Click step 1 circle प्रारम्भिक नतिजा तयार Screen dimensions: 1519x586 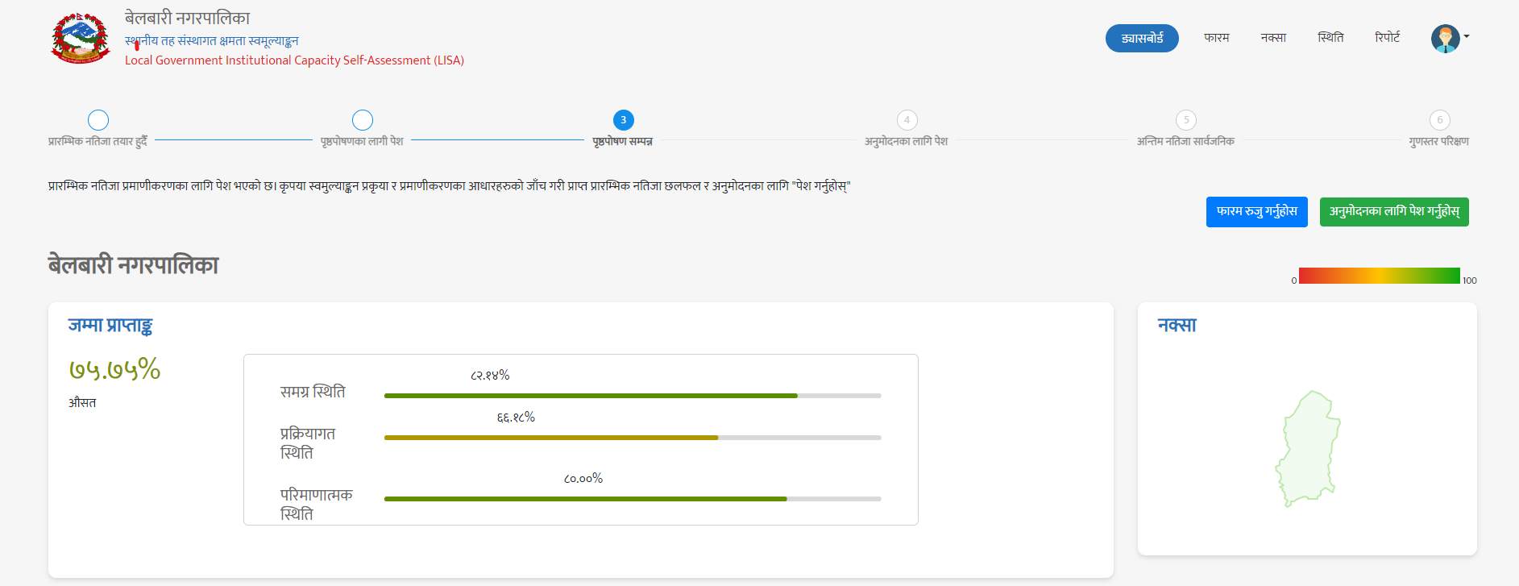(x=98, y=120)
